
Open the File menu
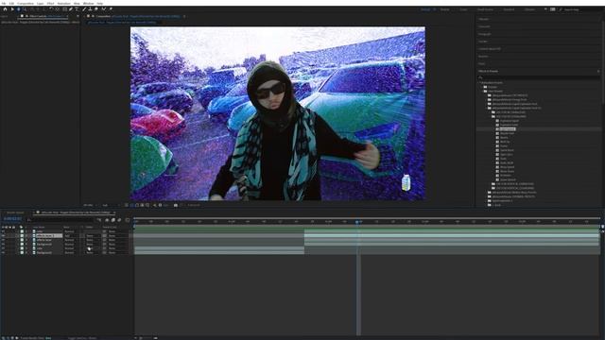click(x=4, y=3)
